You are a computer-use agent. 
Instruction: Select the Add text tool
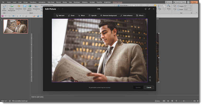pos(60,16)
